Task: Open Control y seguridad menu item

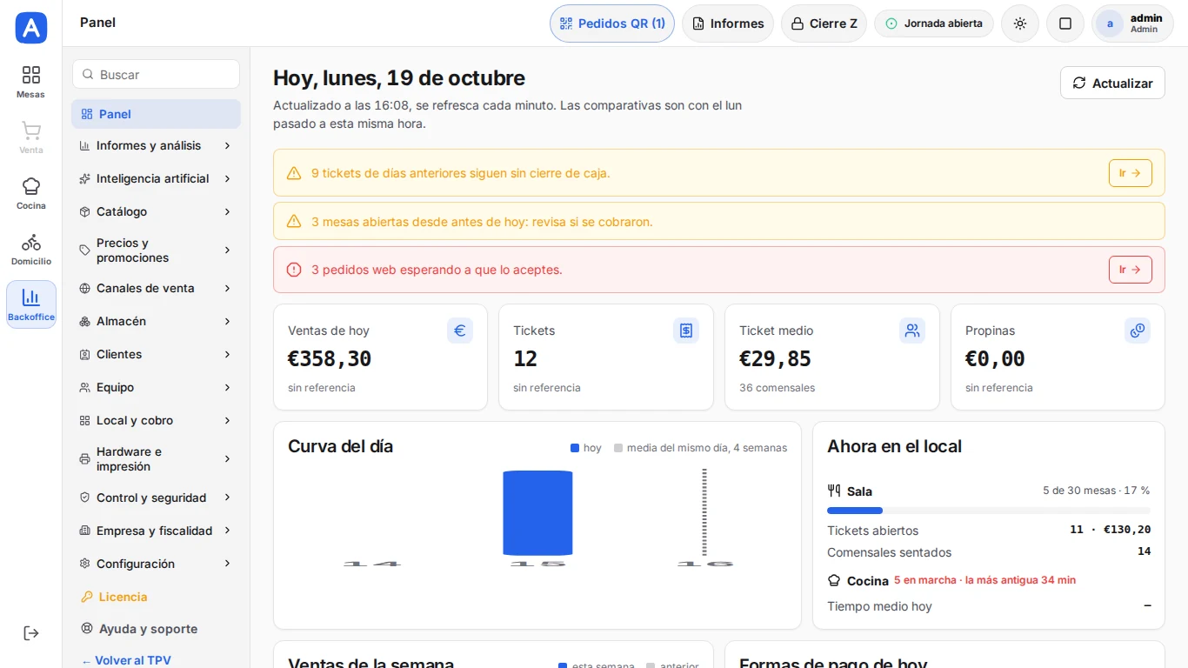Action: [x=156, y=498]
